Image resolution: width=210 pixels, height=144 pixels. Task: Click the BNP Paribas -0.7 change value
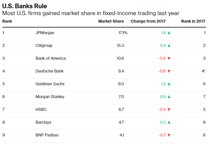162,135
